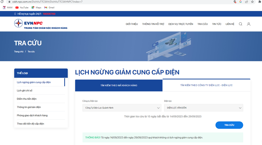Open the user account icon
The image size is (262, 145).
[248, 24]
